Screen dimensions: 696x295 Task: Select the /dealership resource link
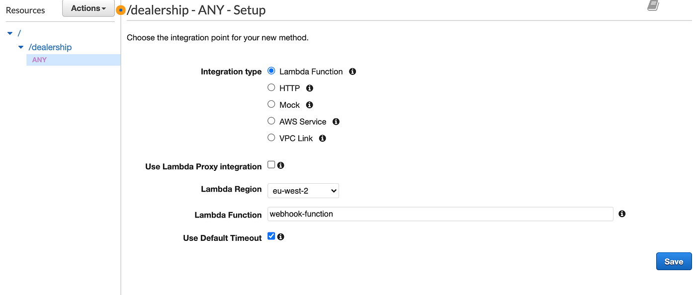tap(50, 47)
